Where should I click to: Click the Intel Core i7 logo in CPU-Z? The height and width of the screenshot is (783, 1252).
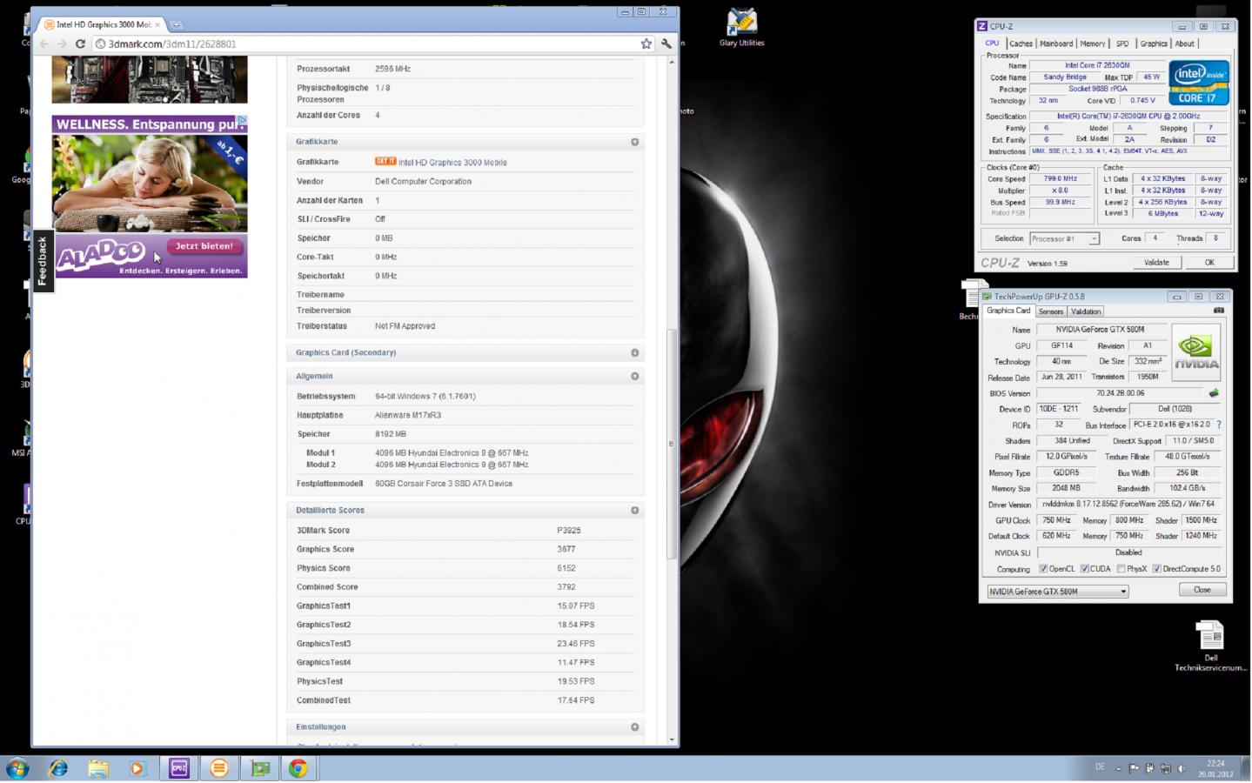[1199, 82]
